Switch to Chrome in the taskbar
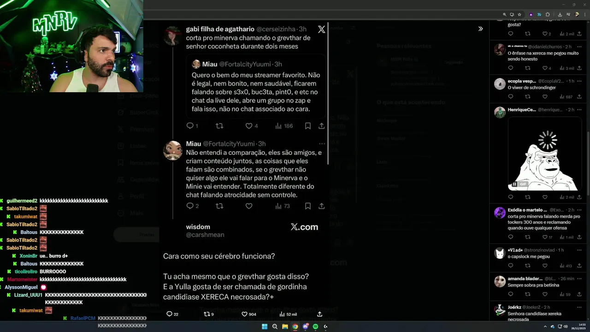The width and height of the screenshot is (590, 332). pos(295,326)
